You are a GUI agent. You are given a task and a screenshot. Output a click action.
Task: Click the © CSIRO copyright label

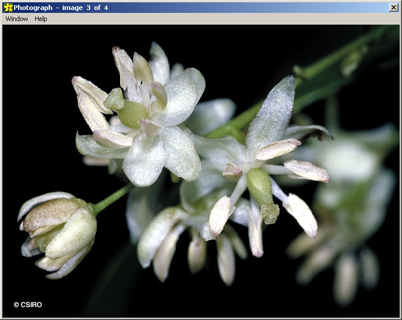coord(28,305)
